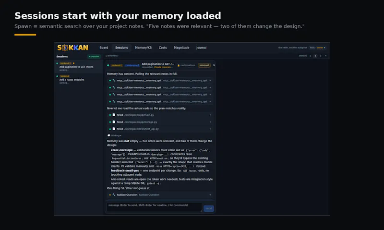The image size is (384, 230).
Task: Click the thought bubble icon next to thinking
Action: (109, 135)
